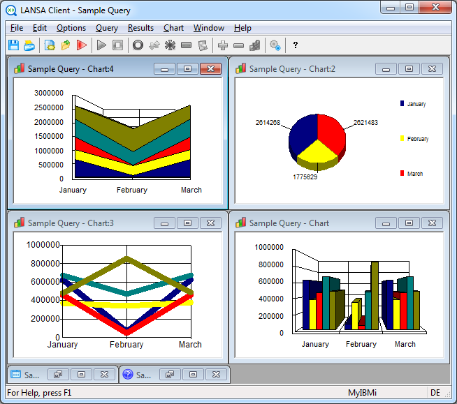The width and height of the screenshot is (457, 404).
Task: Click the asterisk star toolbar icon
Action: pos(171,45)
